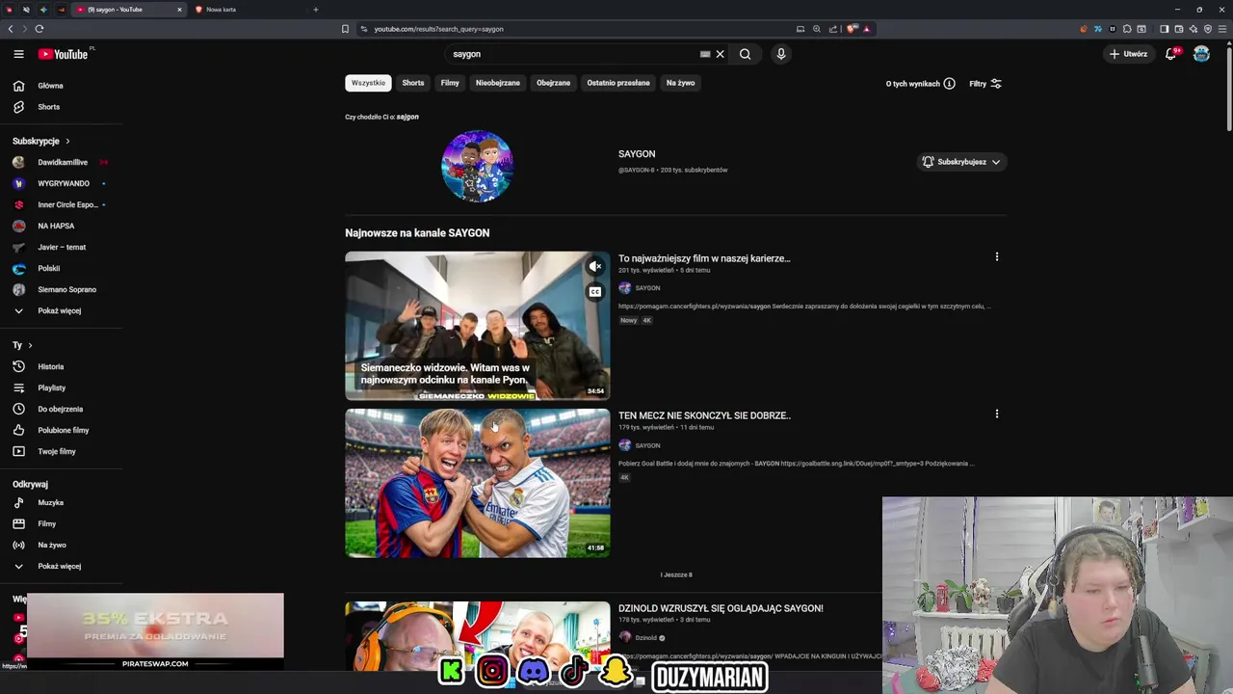Open the Dawidkamillive subscription
This screenshot has height=694, width=1233.
[x=62, y=162]
